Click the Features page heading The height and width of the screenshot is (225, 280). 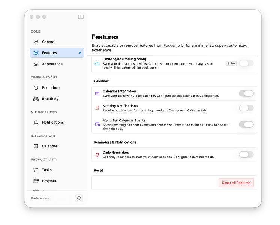point(105,37)
